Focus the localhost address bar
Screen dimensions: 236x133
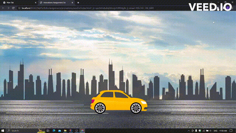pos(87,8)
